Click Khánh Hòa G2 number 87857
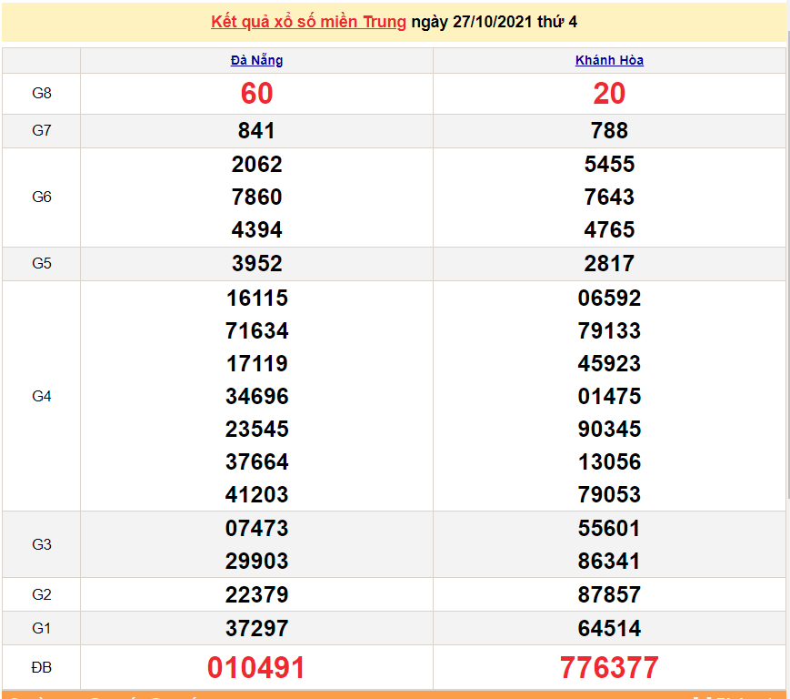790x699 pixels. tap(609, 595)
